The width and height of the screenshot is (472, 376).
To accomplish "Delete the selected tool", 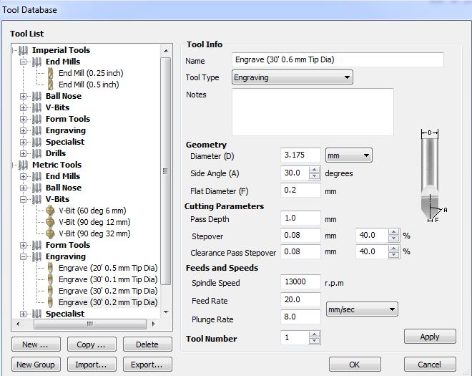I will pyautogui.click(x=147, y=344).
